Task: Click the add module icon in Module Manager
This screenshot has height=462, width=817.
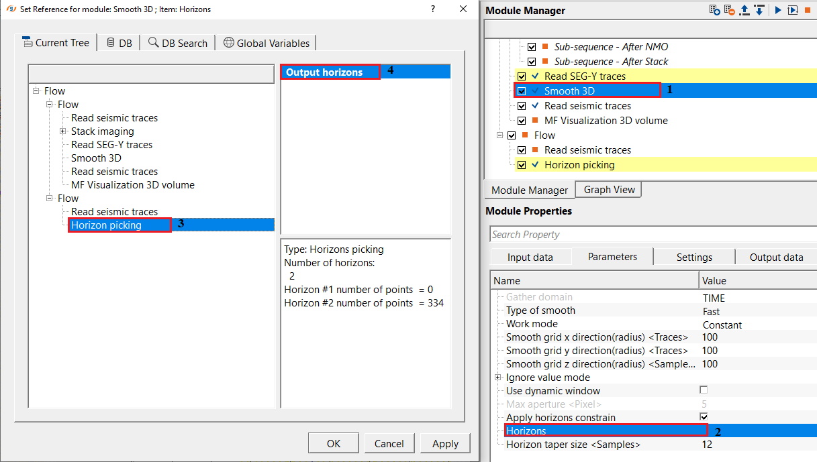Action: [x=715, y=10]
